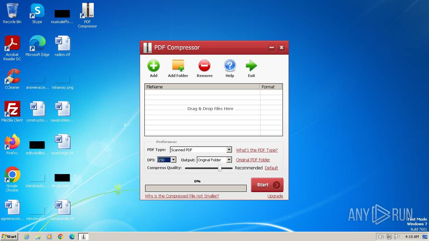This screenshot has height=241, width=429.
Task: Open the Help icon in PDF Compressor
Action: 230,66
